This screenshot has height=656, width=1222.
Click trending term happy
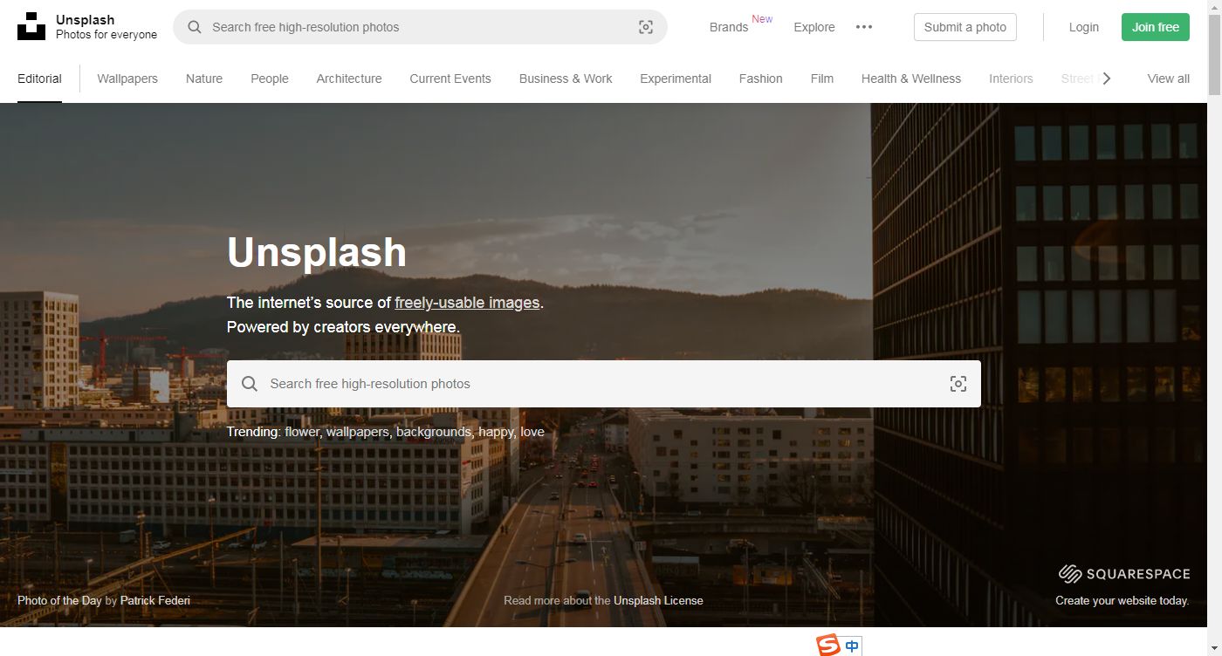coord(497,432)
